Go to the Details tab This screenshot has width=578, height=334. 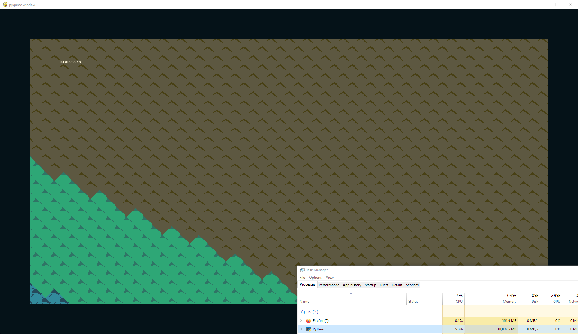click(397, 285)
